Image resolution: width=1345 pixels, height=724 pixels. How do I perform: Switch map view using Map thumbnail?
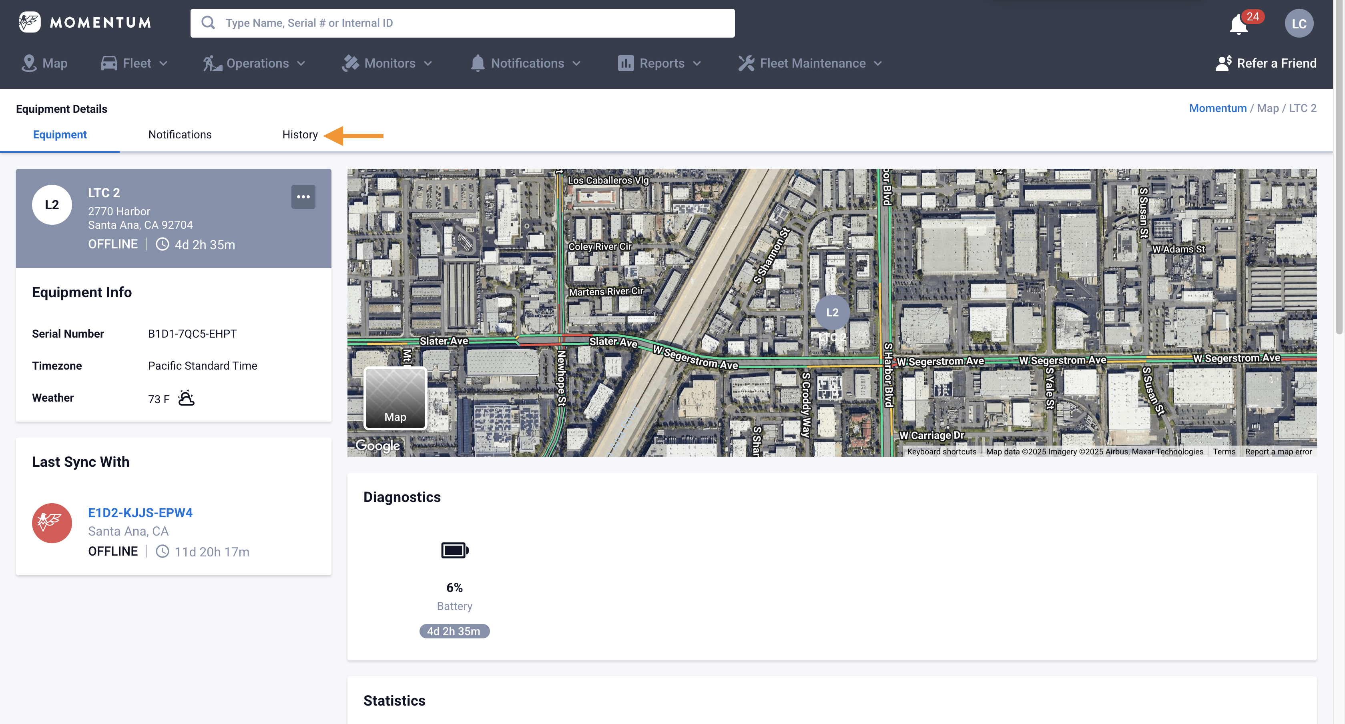tap(395, 398)
